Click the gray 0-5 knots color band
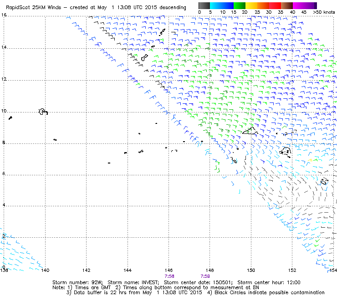 point(204,5)
